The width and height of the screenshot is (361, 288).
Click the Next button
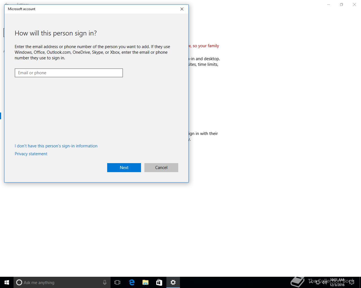(124, 168)
